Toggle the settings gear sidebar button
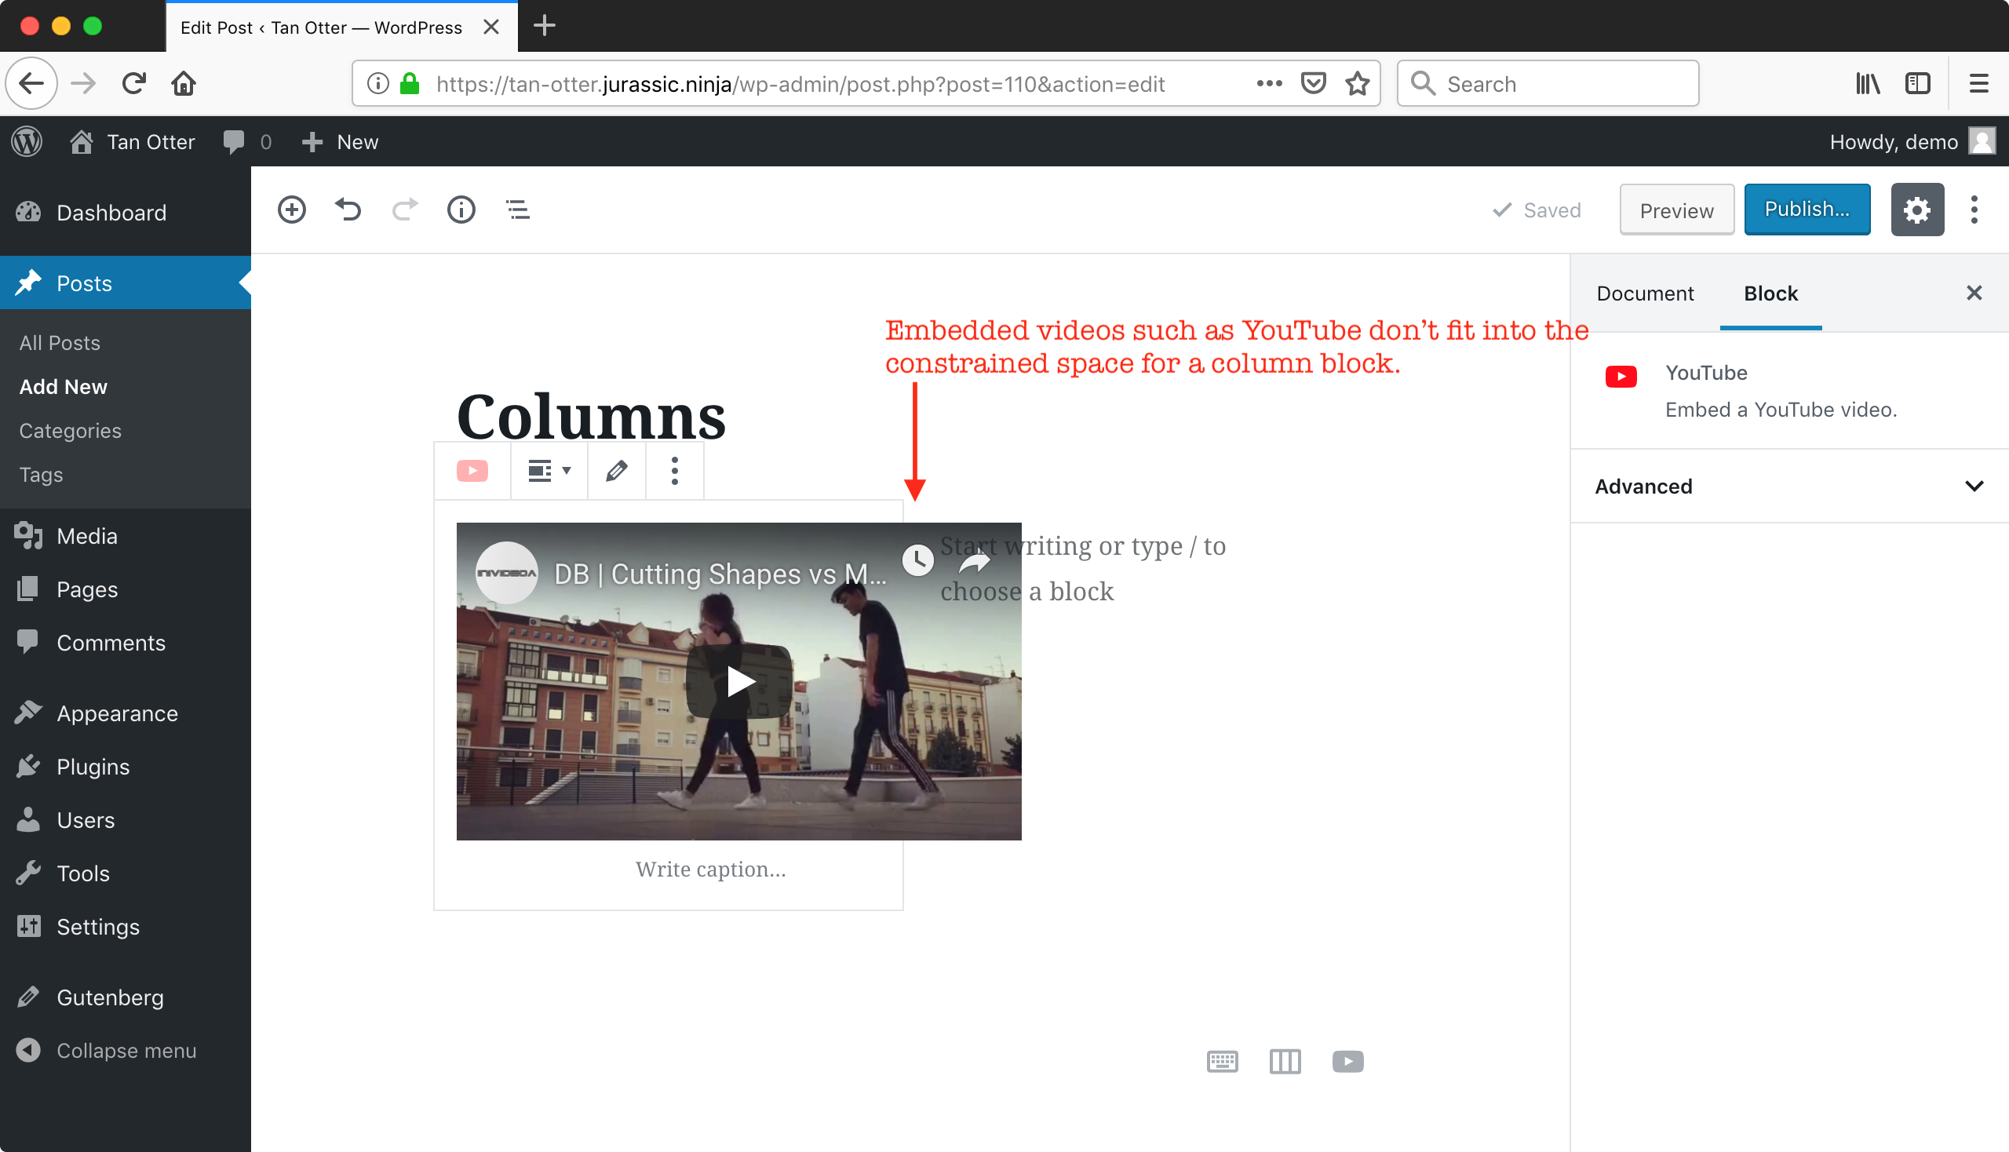The height and width of the screenshot is (1152, 2009). (1916, 210)
